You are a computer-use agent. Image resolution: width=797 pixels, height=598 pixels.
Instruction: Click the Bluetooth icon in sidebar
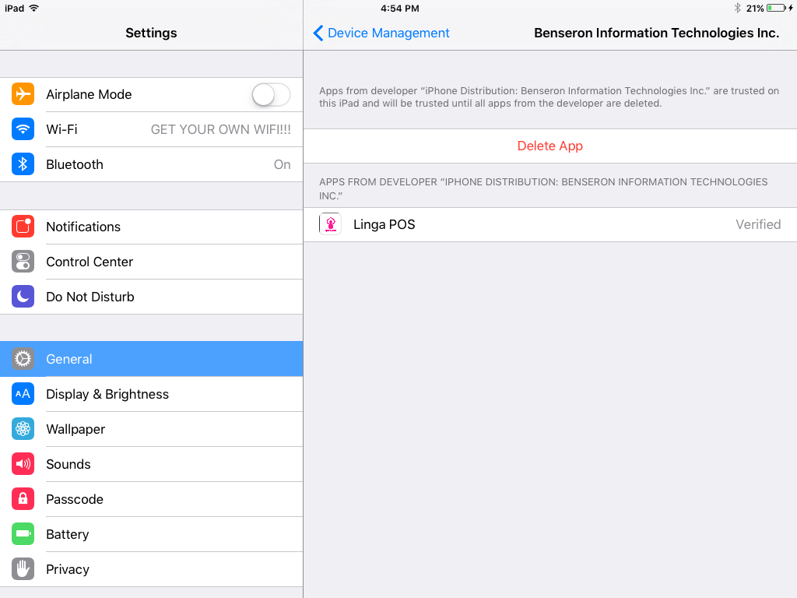pos(23,164)
